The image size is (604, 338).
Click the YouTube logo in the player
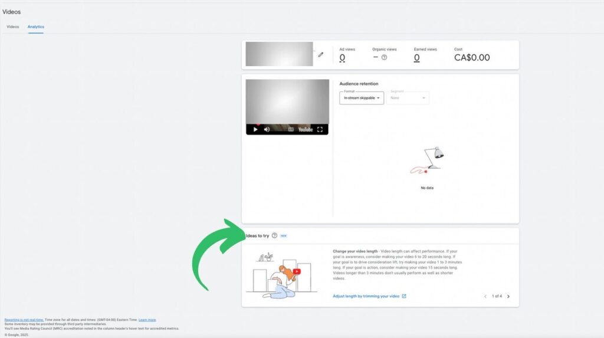coord(305,129)
